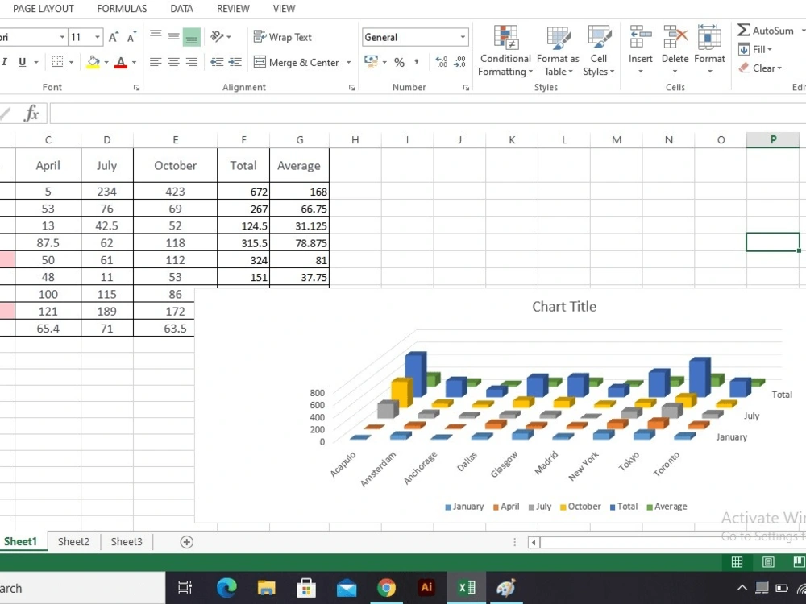Toggle italic formatting
Viewport: 806px width, 604px height.
pyautogui.click(x=5, y=62)
